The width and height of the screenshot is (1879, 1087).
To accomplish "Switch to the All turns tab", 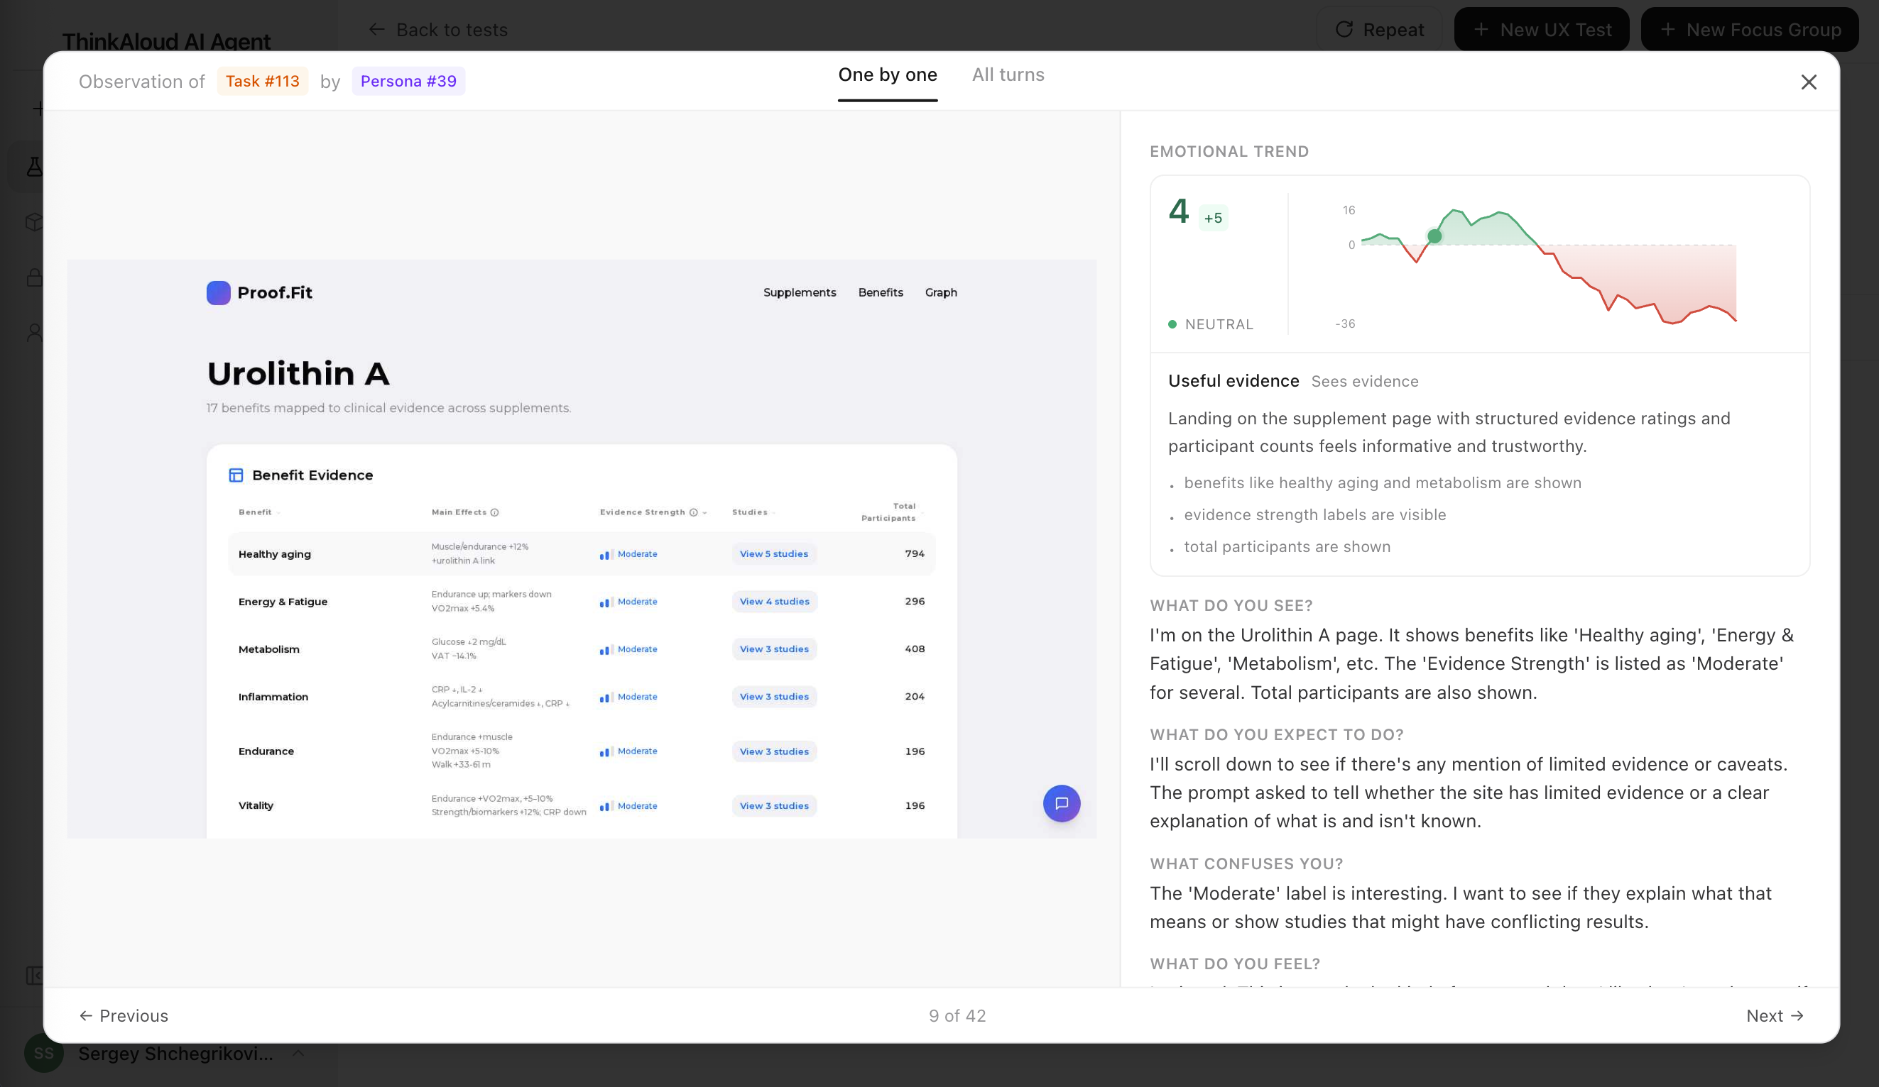I will click(1008, 75).
